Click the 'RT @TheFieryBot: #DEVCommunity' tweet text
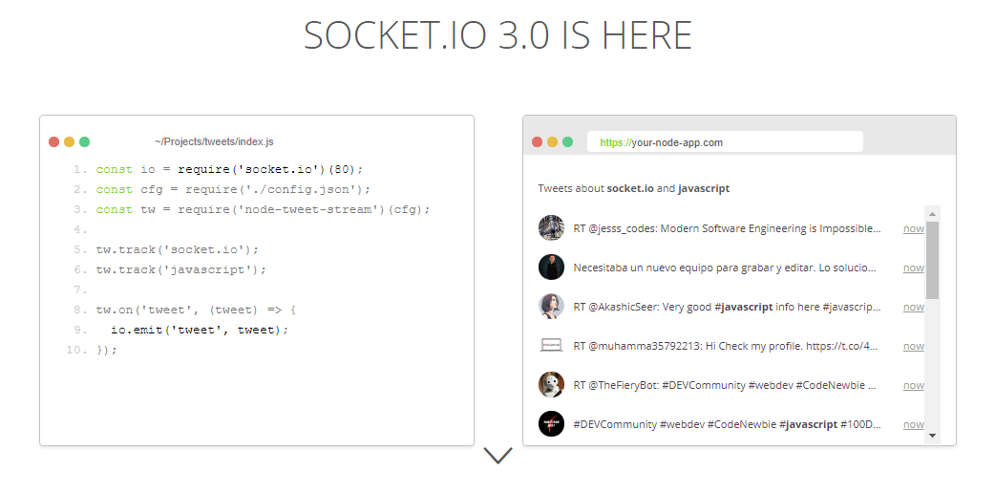Viewport: 995px width, 493px height. (x=726, y=386)
